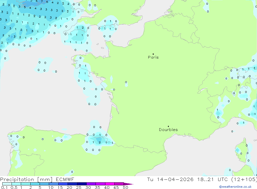Click the forecast date 'Tu 14-04-2026'
The image size is (257, 189).
(x=170, y=179)
